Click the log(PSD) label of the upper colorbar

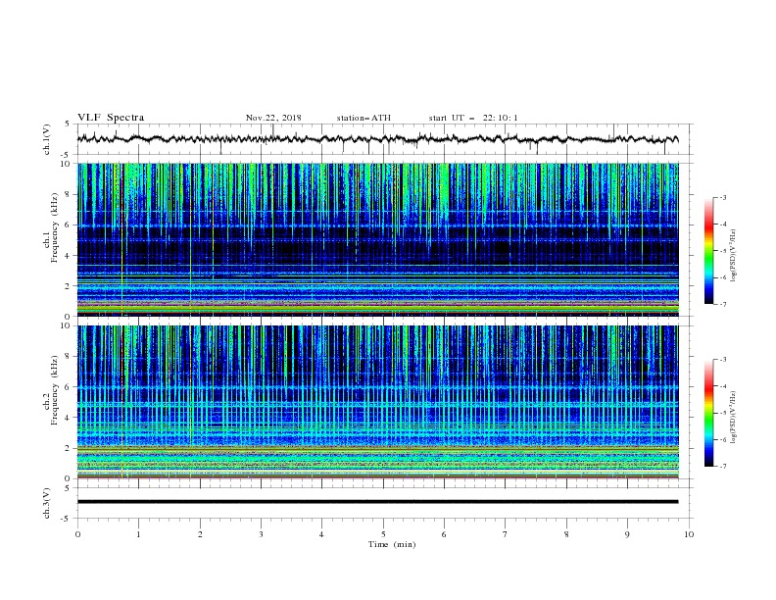733,256
